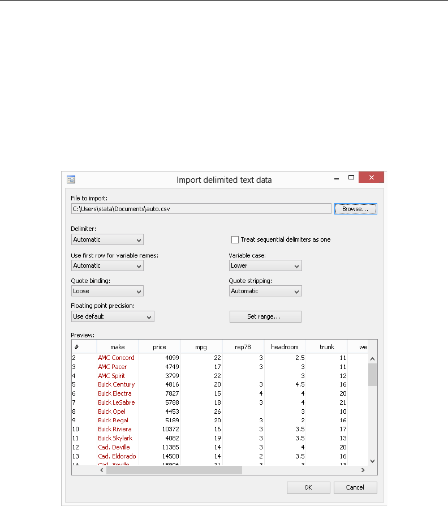Maximize the Import delimited text data dialog
This screenshot has width=448, height=506.
point(351,177)
